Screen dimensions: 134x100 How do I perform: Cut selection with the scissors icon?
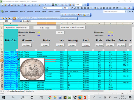pyautogui.click(x=29, y=5)
